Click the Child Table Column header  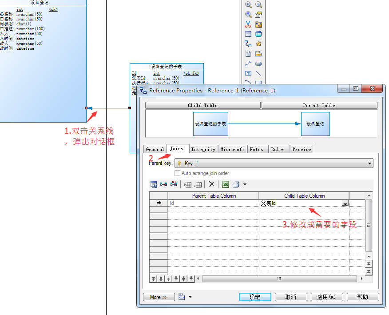pyautogui.click(x=304, y=196)
